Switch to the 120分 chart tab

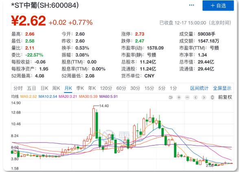pos(106,88)
